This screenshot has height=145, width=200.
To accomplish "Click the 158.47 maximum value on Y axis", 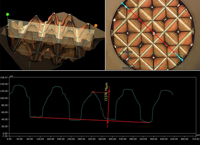I will 4,77.
